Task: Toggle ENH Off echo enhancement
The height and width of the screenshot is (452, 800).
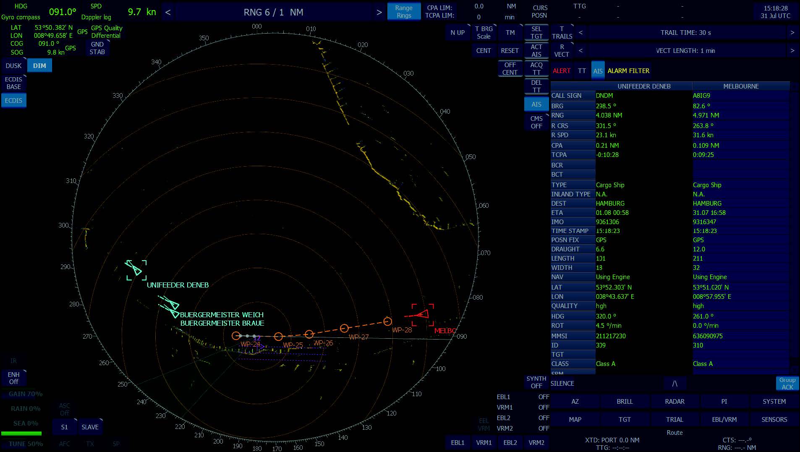Action: (x=13, y=378)
